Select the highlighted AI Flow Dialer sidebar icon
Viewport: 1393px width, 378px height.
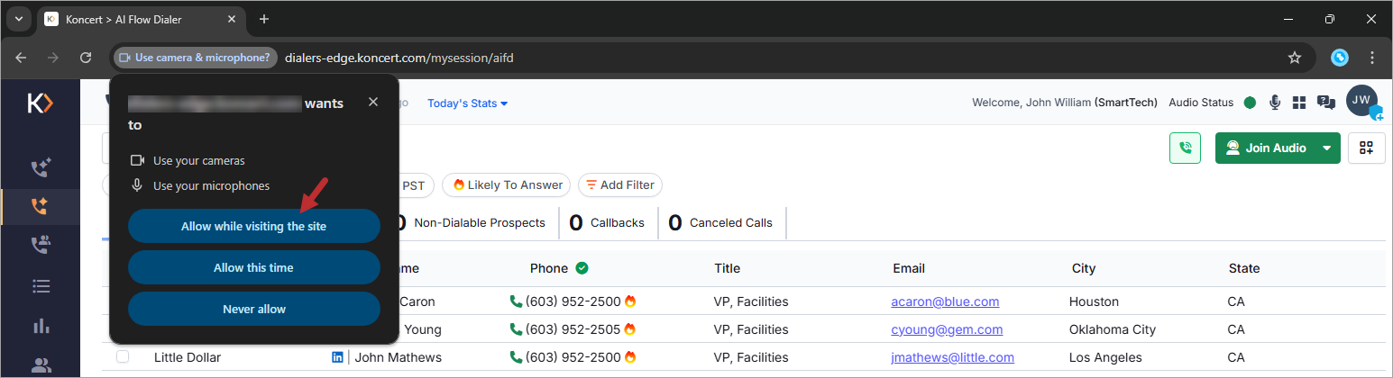pyautogui.click(x=40, y=206)
